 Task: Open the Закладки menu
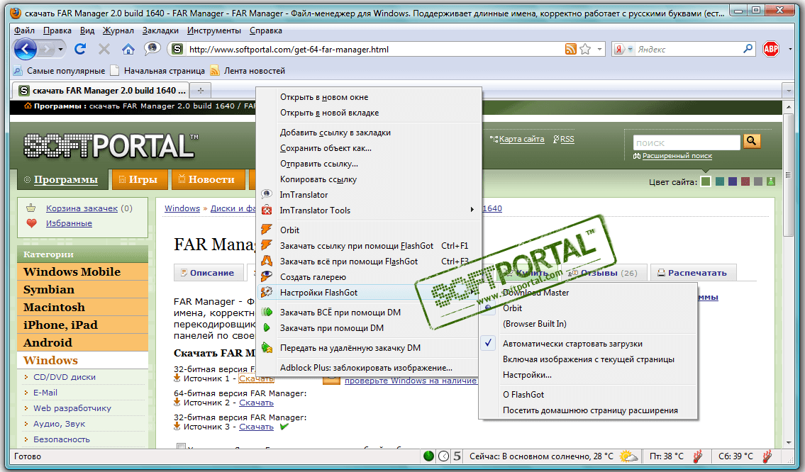point(160,30)
